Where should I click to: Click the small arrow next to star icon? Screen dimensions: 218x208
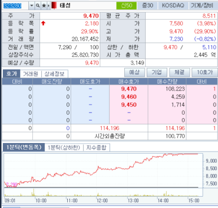click(49, 6)
